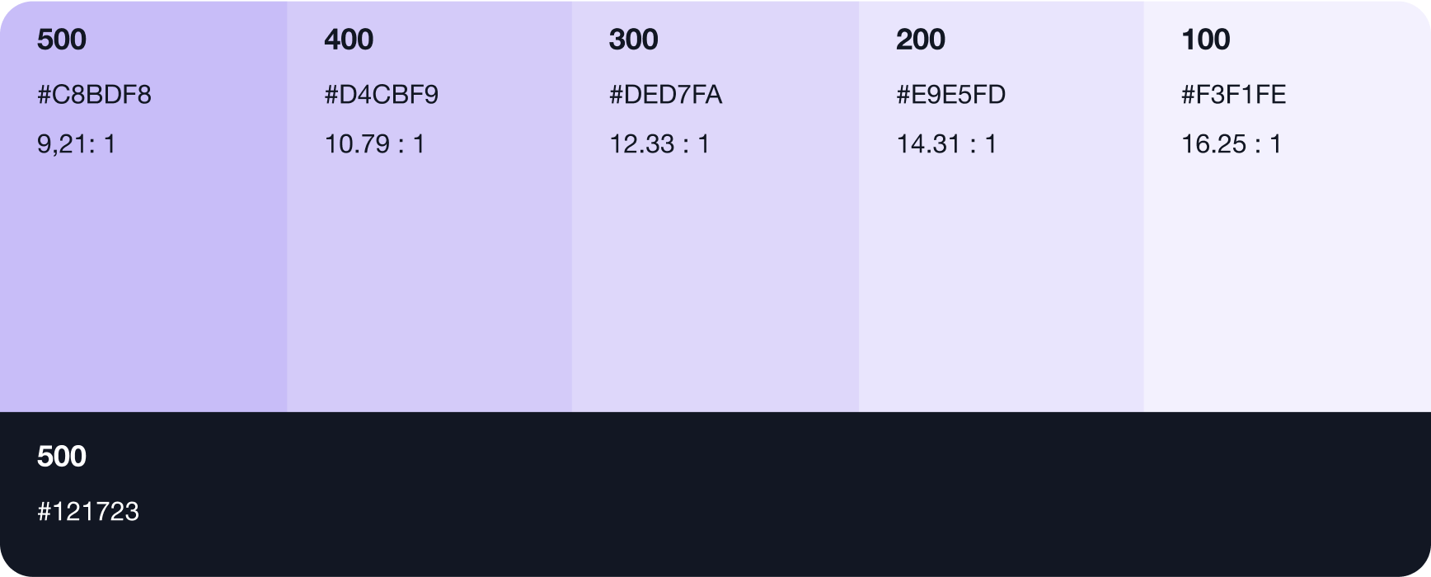The image size is (1431, 577).
Task: Pick the #DED7FA lavender swatch
Action: click(715, 280)
